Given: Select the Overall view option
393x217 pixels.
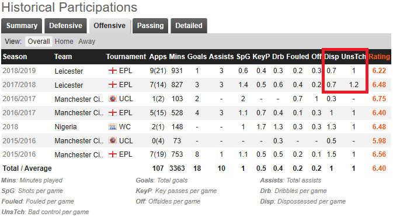Looking at the screenshot, I should click(39, 42).
